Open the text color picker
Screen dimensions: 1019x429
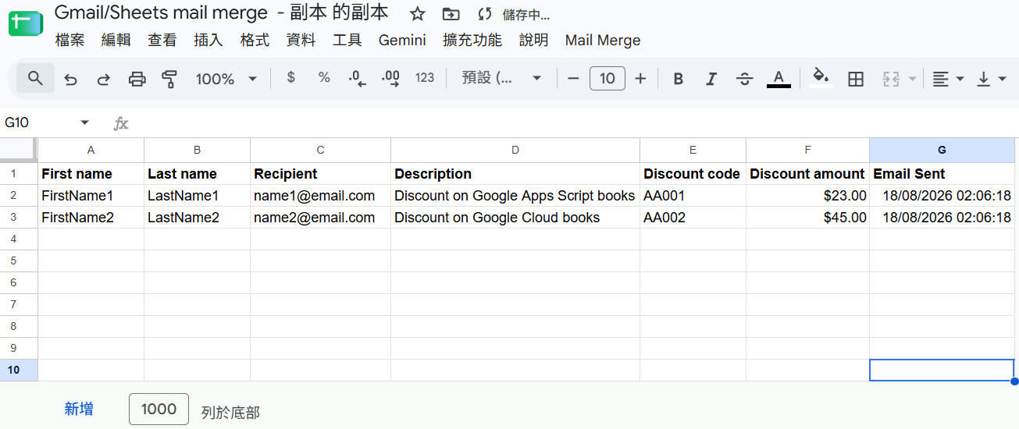click(x=779, y=78)
